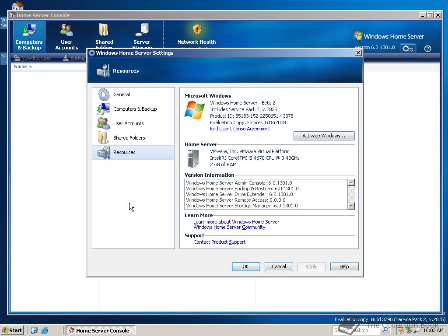Open console help question mark icon
The height and width of the screenshot is (336, 448).
point(427,49)
